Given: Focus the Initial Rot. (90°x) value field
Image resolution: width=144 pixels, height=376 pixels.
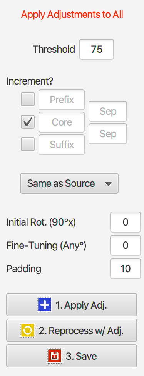Looking at the screenshot, I should 126,222.
